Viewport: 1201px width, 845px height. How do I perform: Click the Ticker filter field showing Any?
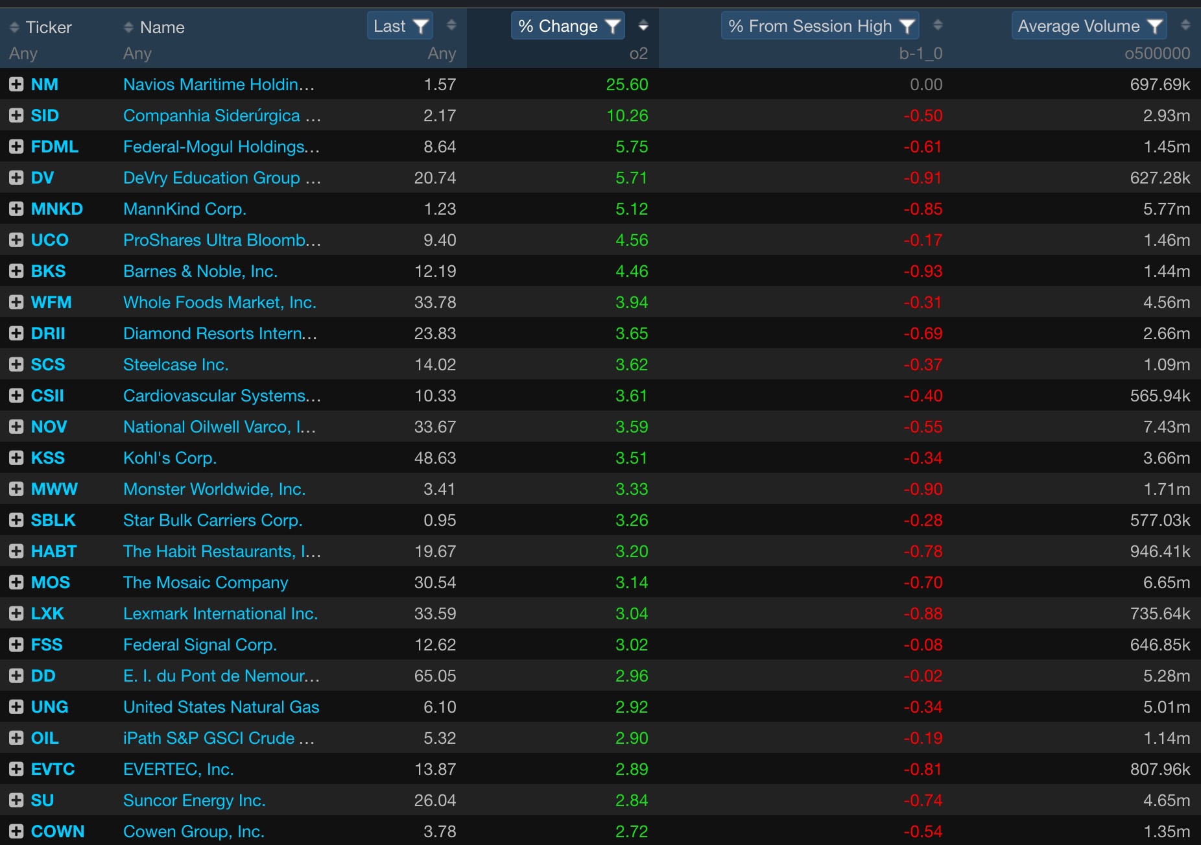click(x=23, y=54)
